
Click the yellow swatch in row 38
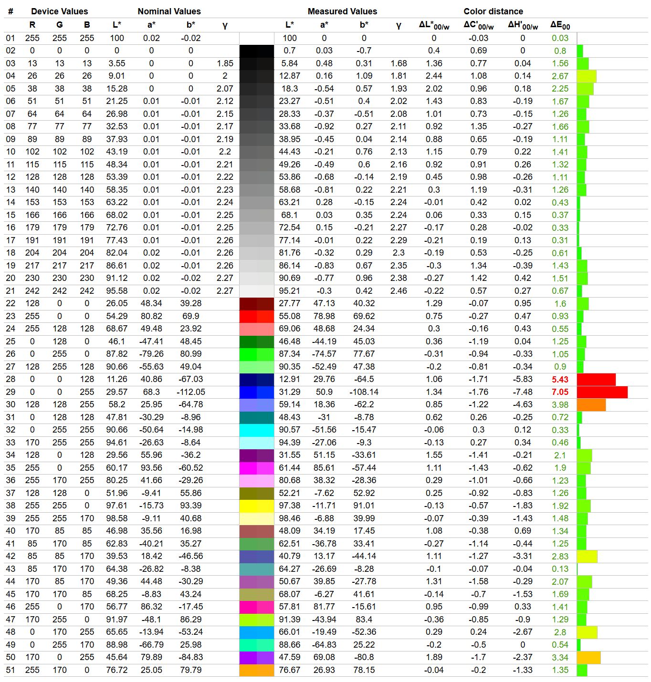(x=257, y=506)
